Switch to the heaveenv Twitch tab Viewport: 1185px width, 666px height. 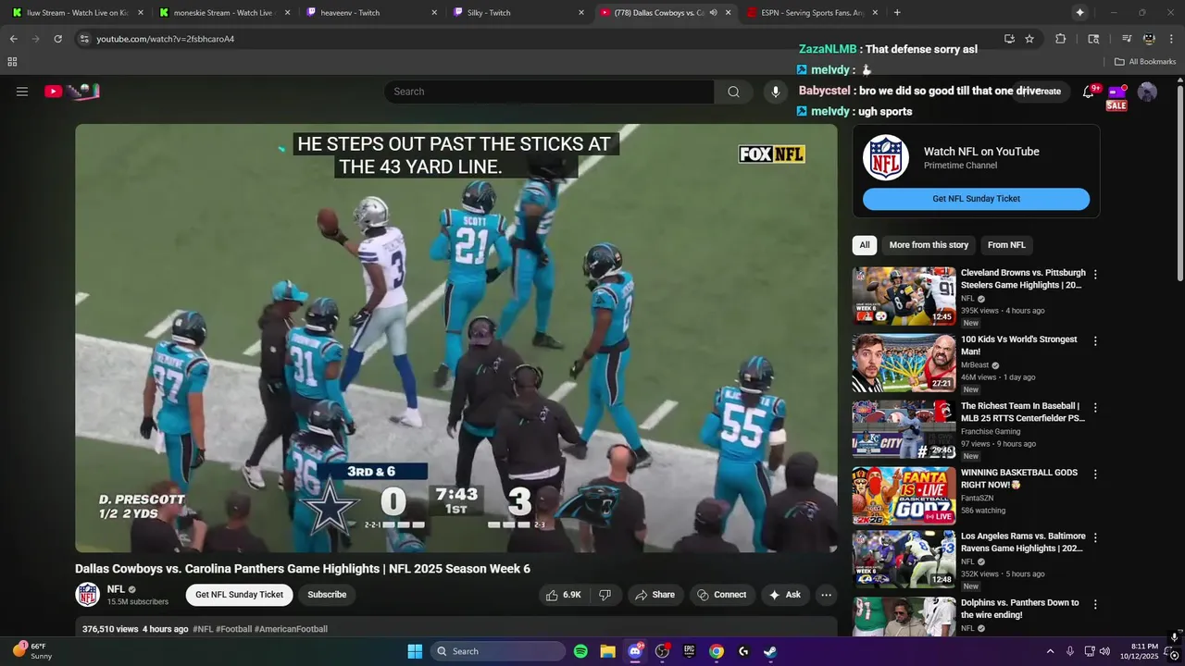click(369, 13)
